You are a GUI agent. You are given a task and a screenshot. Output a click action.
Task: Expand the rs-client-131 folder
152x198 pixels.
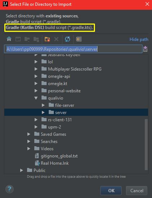(x=36, y=120)
